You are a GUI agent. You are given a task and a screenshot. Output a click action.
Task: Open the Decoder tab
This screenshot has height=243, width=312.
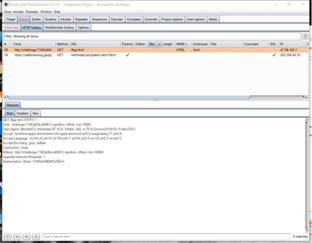[x=117, y=19]
